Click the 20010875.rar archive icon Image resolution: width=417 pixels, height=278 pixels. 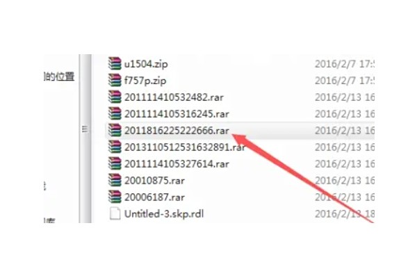[115, 181]
